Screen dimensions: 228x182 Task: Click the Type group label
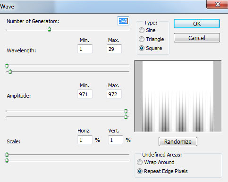151,23
